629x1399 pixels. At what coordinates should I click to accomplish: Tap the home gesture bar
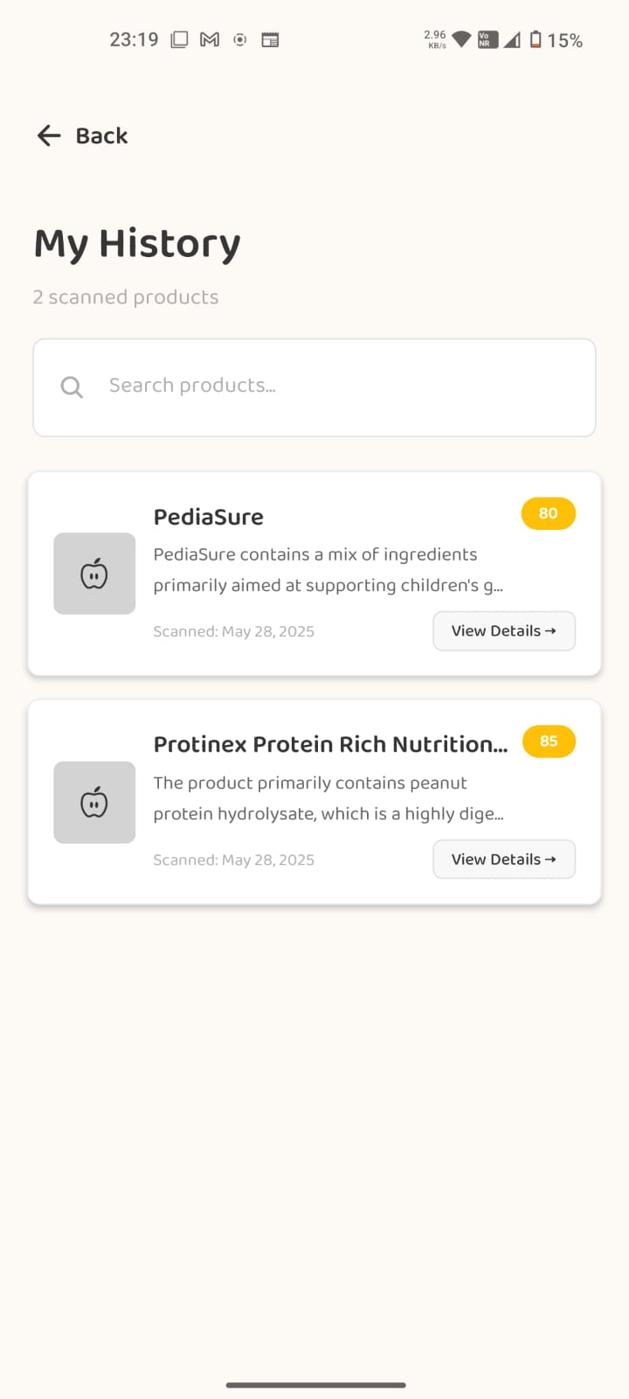tap(315, 1385)
